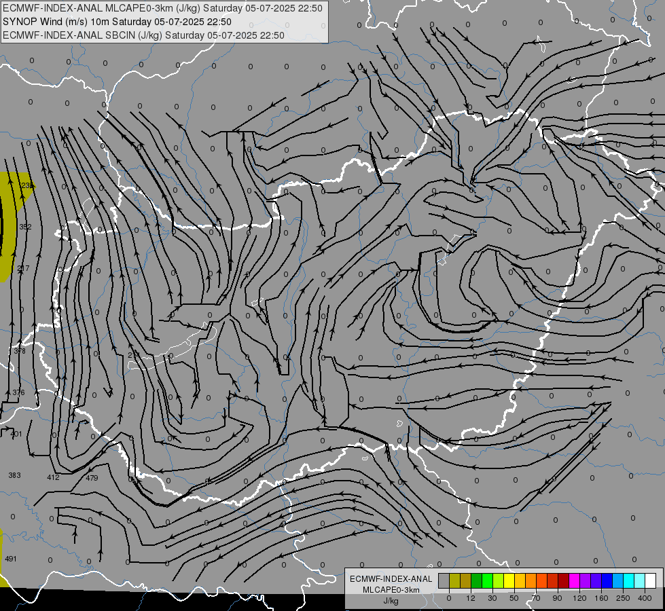Click the map value '383'
665x611 pixels.
coord(14,475)
